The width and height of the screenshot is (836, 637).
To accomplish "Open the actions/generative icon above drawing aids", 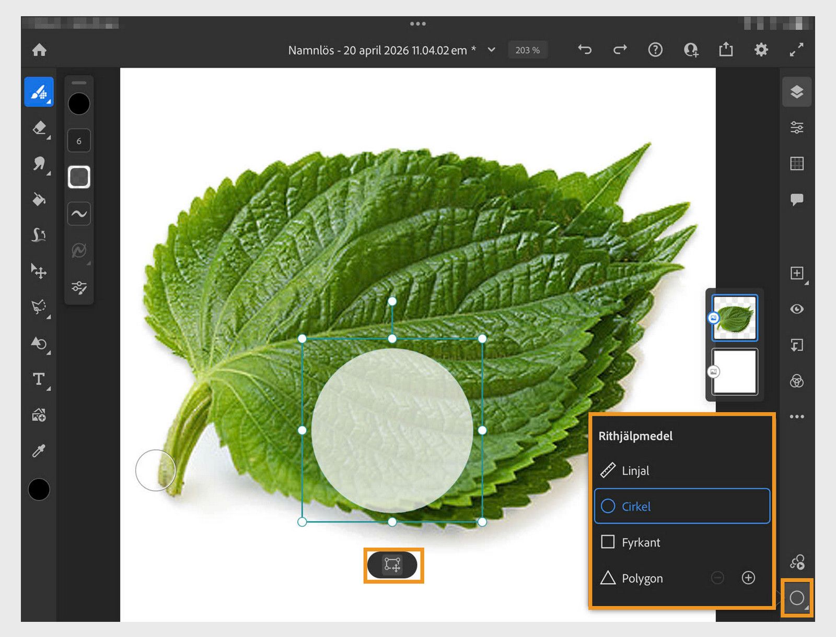I will [797, 562].
